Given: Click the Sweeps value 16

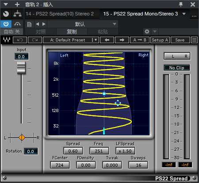Looking at the screenshot, I should [x=138, y=165].
